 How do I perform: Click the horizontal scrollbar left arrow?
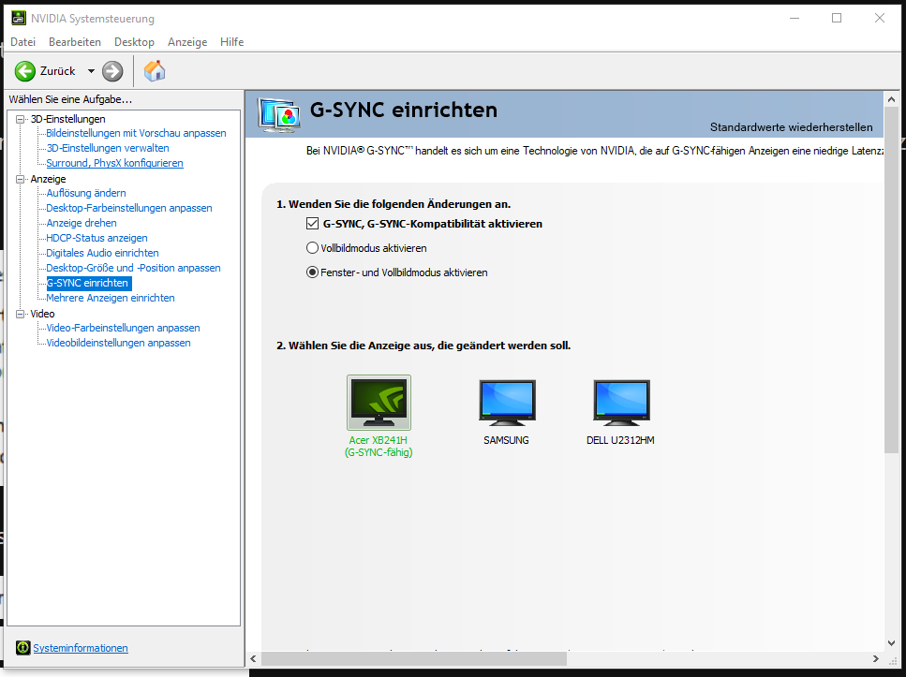[253, 658]
